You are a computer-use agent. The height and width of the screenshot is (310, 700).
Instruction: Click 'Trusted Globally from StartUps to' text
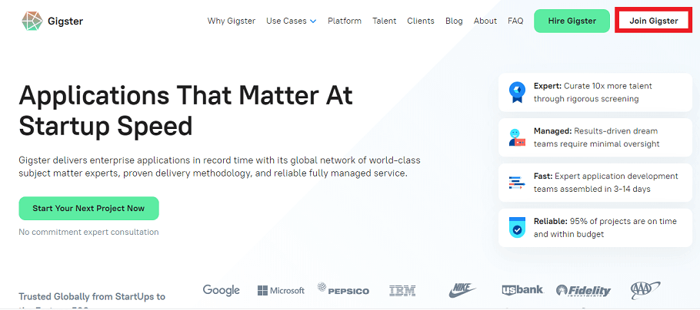point(92,297)
